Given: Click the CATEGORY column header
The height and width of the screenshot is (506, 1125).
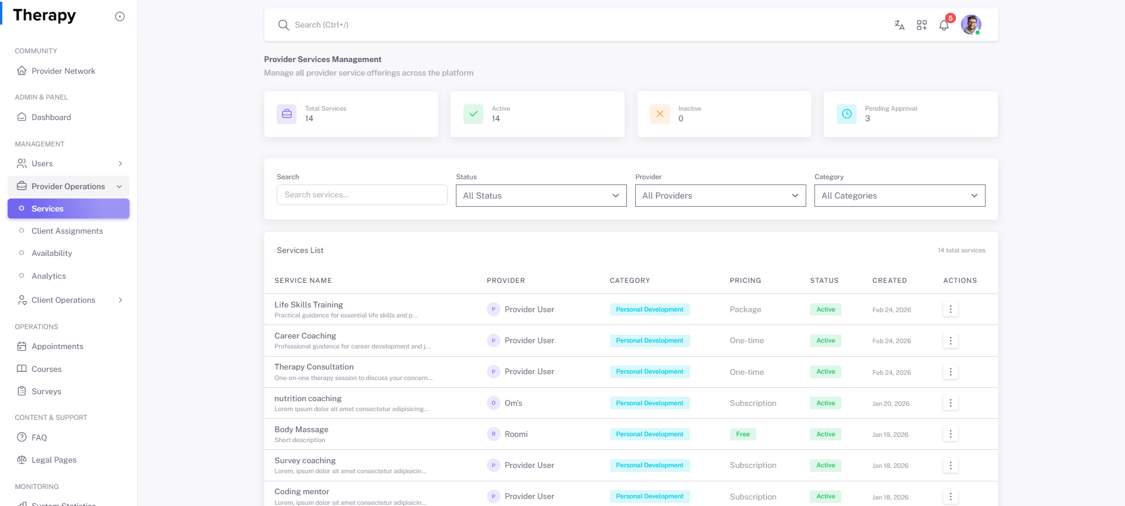Looking at the screenshot, I should click(630, 281).
